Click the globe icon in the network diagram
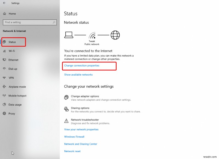Image resolution: width=219 pixels, height=159 pixels. (x=115, y=35)
